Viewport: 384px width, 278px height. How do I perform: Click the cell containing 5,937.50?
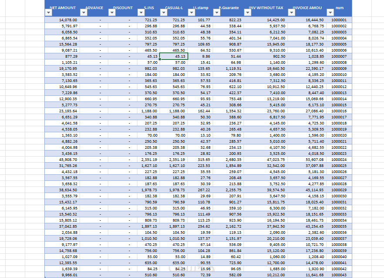tap(266, 26)
